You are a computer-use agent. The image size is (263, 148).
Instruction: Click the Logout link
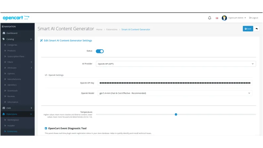(253, 18)
